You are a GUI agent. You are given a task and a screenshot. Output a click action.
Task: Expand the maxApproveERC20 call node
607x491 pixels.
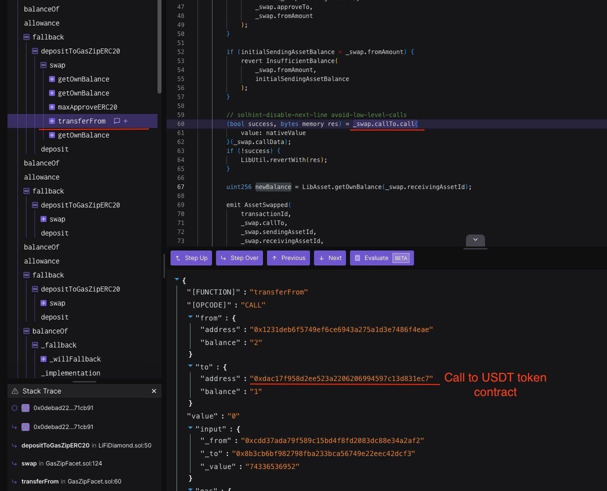pos(52,107)
